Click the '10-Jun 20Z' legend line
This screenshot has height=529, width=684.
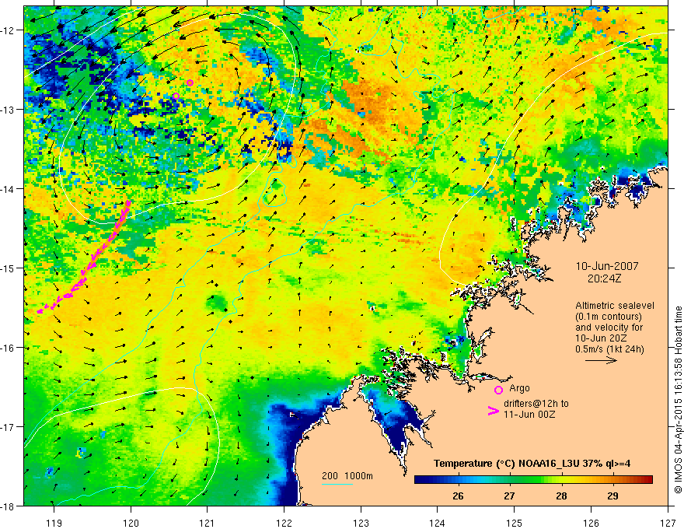click(x=600, y=338)
